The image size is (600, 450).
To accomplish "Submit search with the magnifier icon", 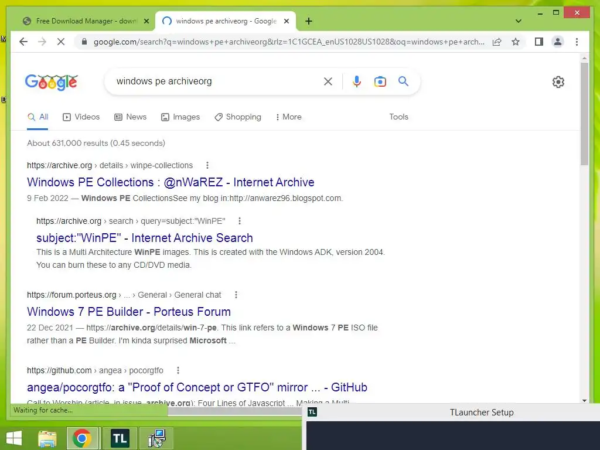I will tap(403, 81).
